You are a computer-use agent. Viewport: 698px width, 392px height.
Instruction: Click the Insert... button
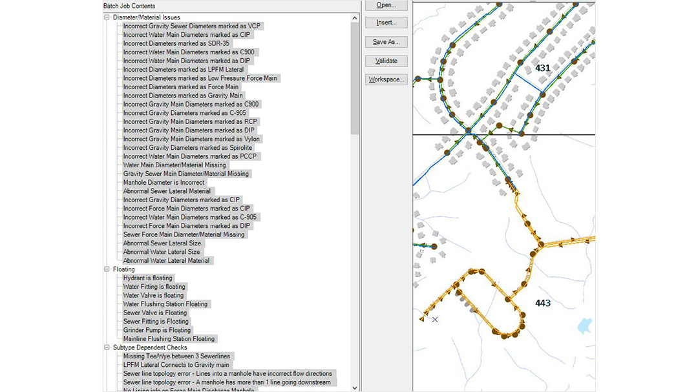(386, 22)
